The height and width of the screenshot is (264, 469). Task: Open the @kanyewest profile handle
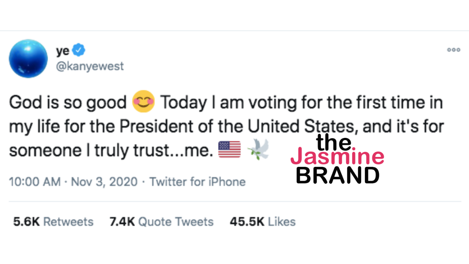click(90, 66)
